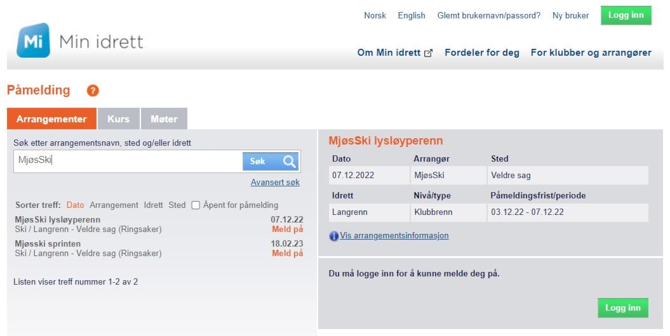Image resolution: width=670 pixels, height=336 pixels.
Task: Click the green Logg inn header button
Action: click(626, 15)
